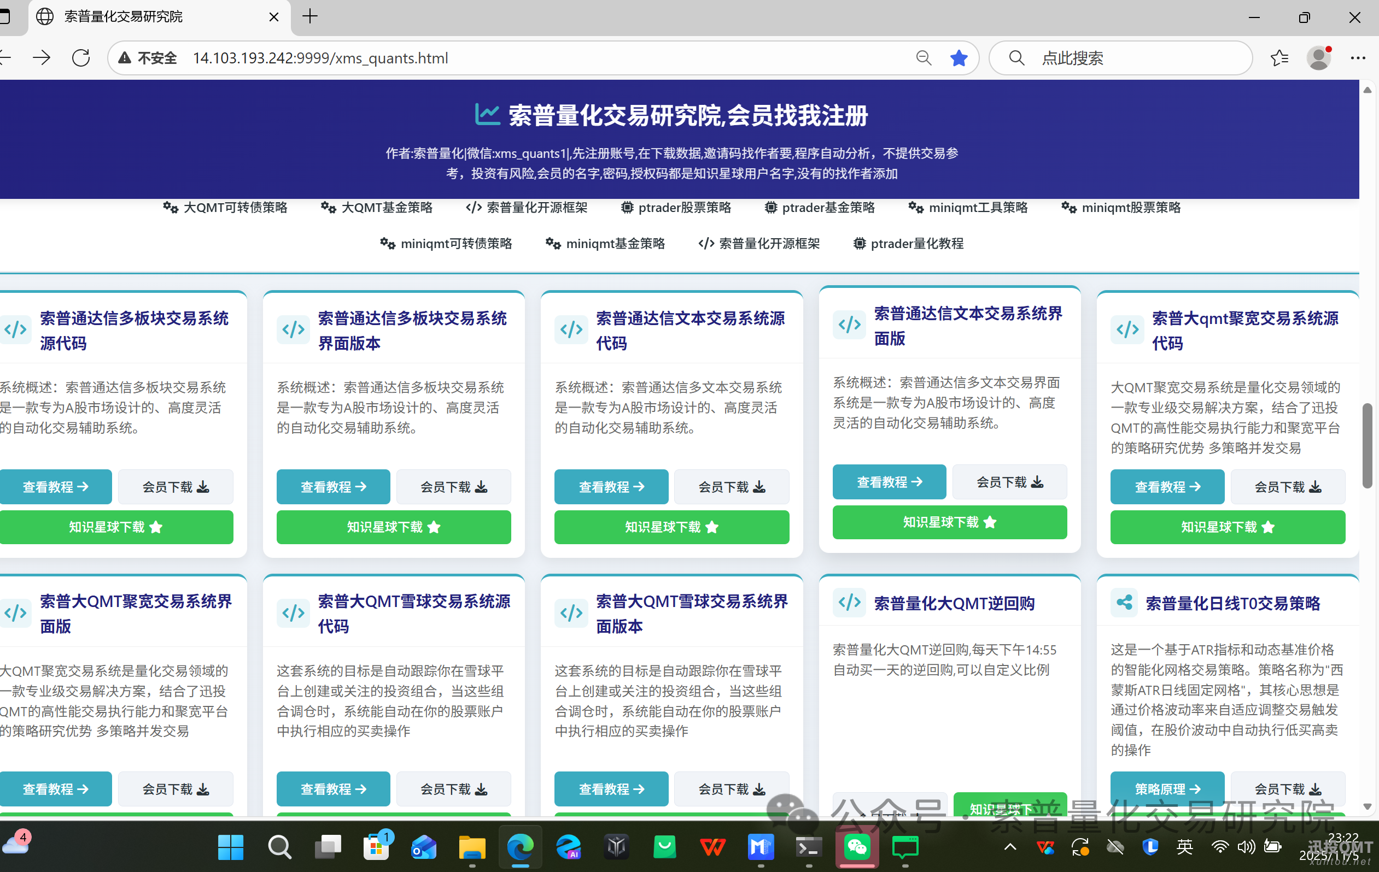1379x872 pixels.
Task: Open the profile avatar menu
Action: [1318, 57]
